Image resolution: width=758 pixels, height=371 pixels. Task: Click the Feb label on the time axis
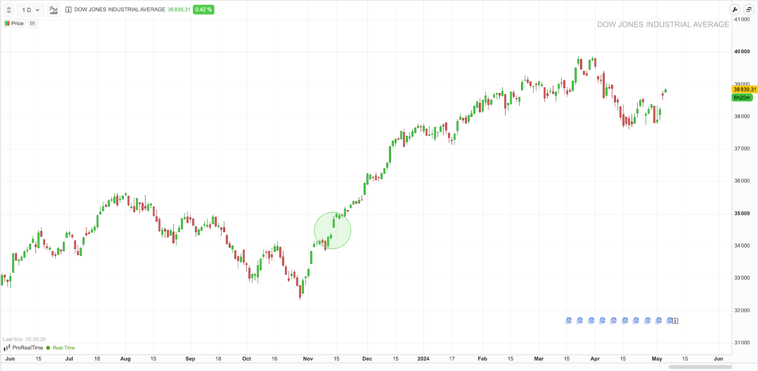click(x=482, y=359)
